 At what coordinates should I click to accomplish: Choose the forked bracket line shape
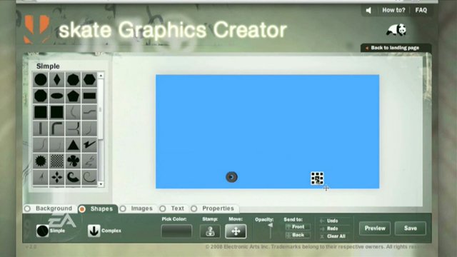(73, 128)
